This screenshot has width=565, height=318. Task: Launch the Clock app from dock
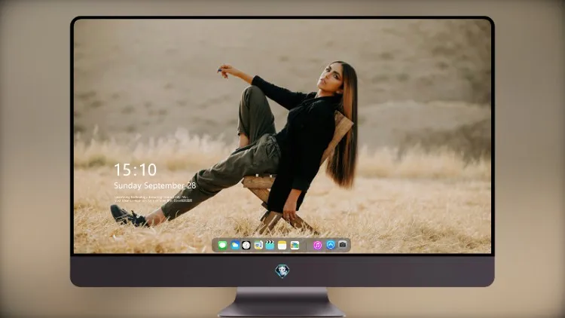[x=246, y=245]
